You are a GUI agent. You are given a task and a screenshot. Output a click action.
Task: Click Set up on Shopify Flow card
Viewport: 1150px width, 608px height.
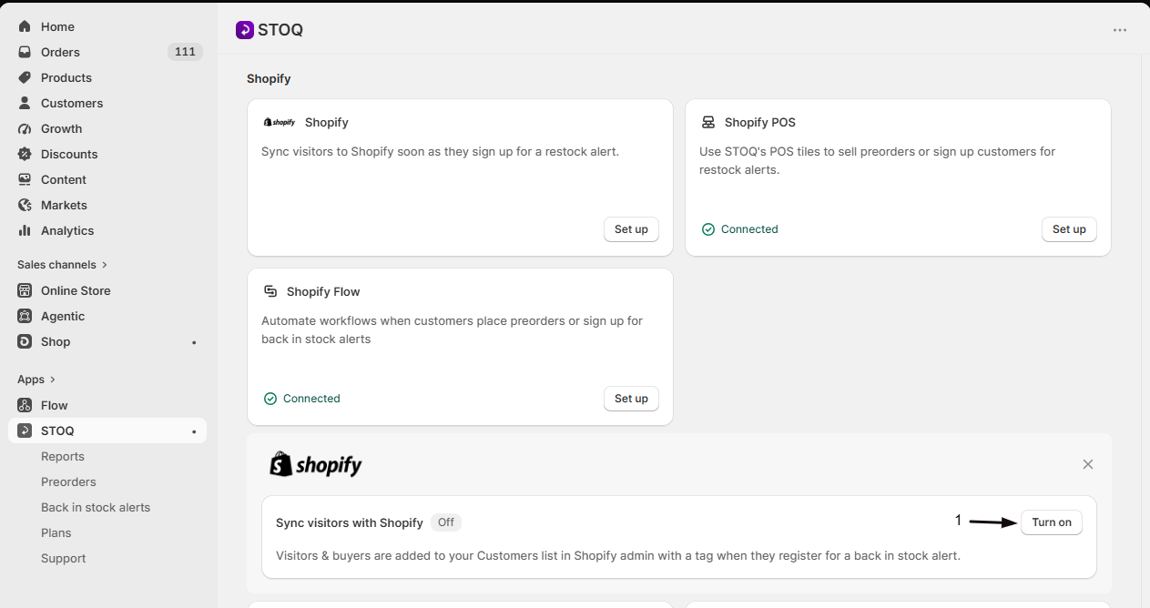631,399
